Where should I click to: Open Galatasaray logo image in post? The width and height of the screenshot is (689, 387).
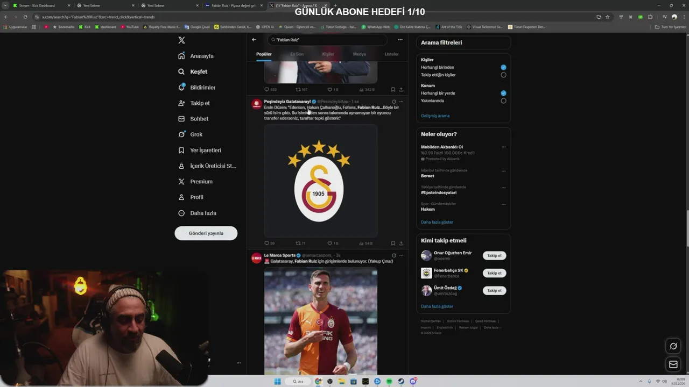(x=321, y=181)
